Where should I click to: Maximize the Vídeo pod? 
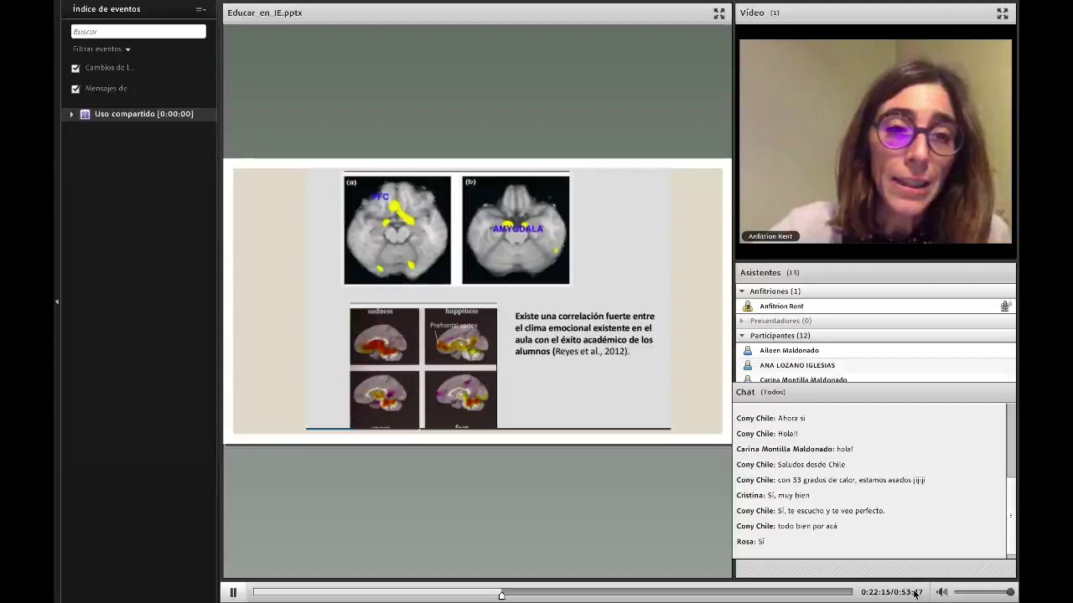pyautogui.click(x=1002, y=13)
